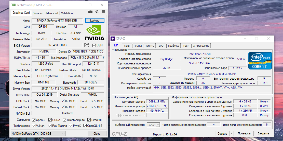Toggle the OpenGL 4.6 checkbox
The image size is (283, 141).
85,126
